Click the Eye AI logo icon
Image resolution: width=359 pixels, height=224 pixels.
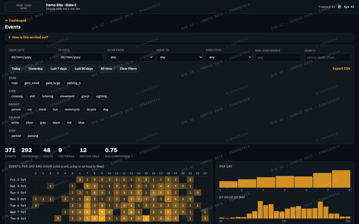pos(340,7)
